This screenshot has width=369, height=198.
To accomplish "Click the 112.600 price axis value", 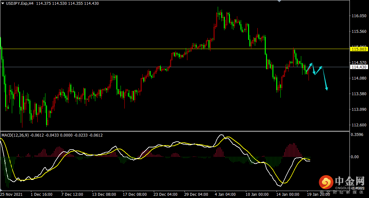I will pos(359,125).
